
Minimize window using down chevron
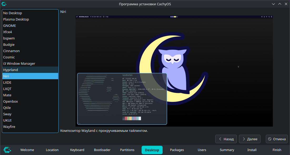[273, 4]
